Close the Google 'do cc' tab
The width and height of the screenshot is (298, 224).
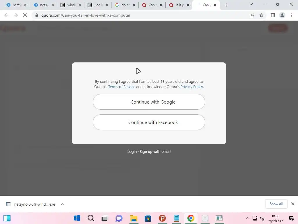[134, 5]
